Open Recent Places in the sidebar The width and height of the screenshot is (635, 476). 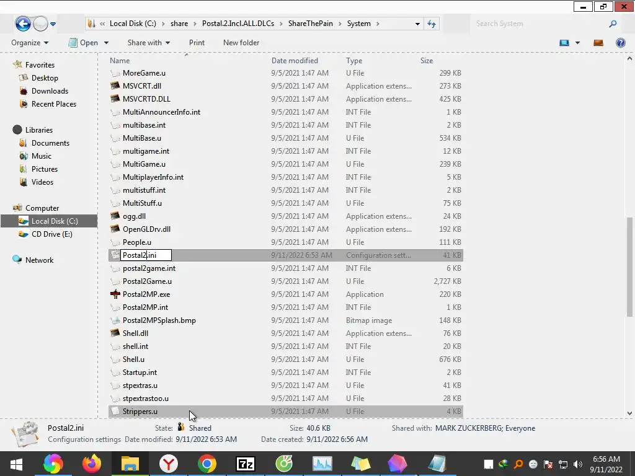54,104
